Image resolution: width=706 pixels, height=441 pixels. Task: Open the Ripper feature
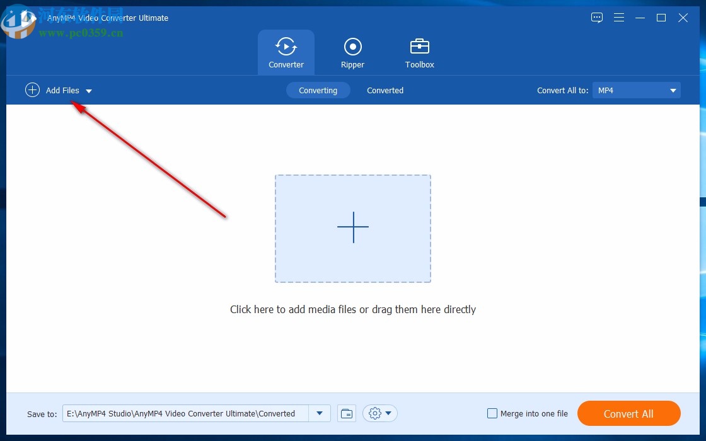[x=352, y=52]
